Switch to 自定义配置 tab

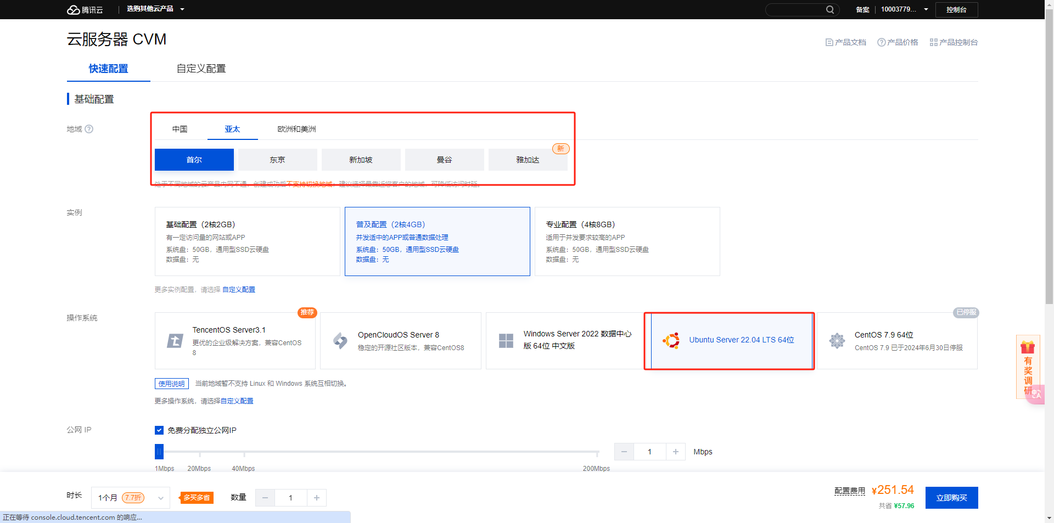pyautogui.click(x=201, y=69)
